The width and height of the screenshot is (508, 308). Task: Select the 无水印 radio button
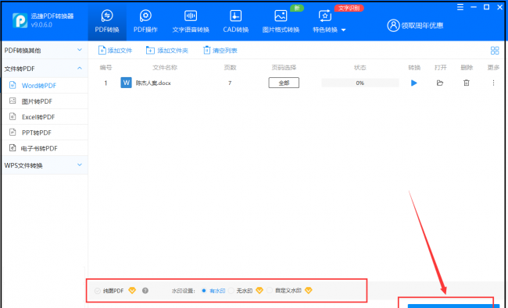[x=231, y=291]
